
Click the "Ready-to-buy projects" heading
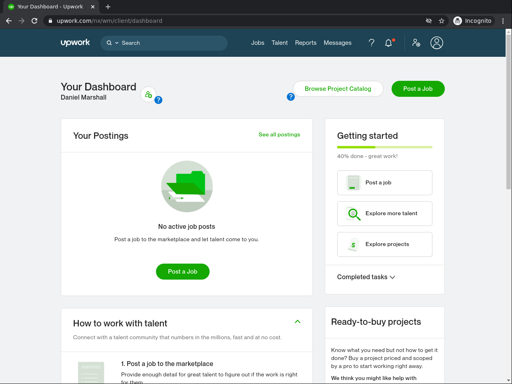(x=376, y=322)
